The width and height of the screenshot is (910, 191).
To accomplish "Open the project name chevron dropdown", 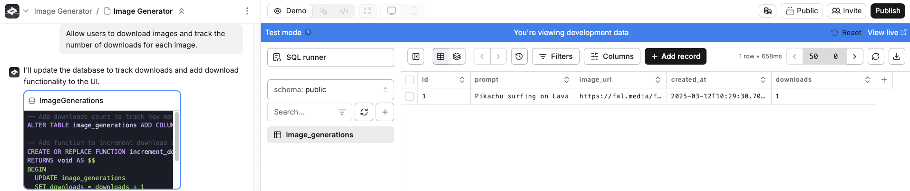I will 26,11.
